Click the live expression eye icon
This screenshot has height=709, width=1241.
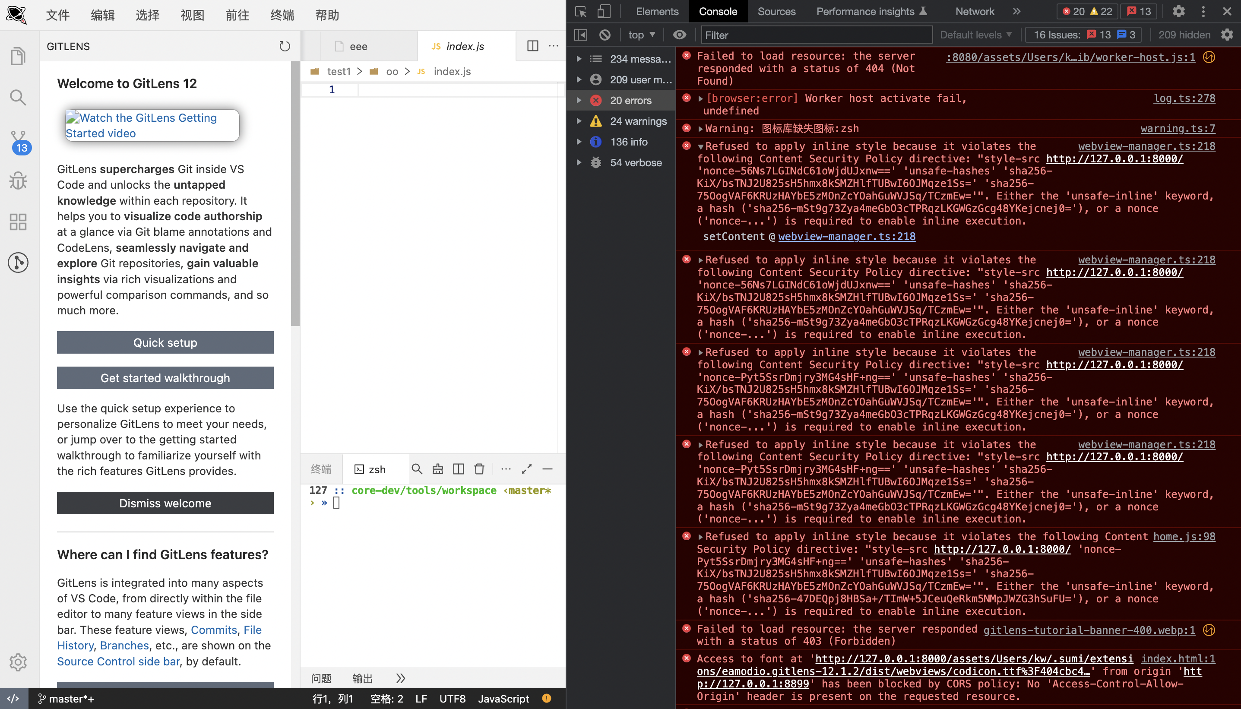point(679,35)
